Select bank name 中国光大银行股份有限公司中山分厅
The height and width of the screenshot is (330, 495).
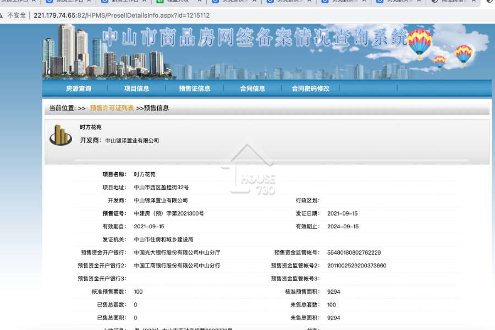[x=177, y=252]
